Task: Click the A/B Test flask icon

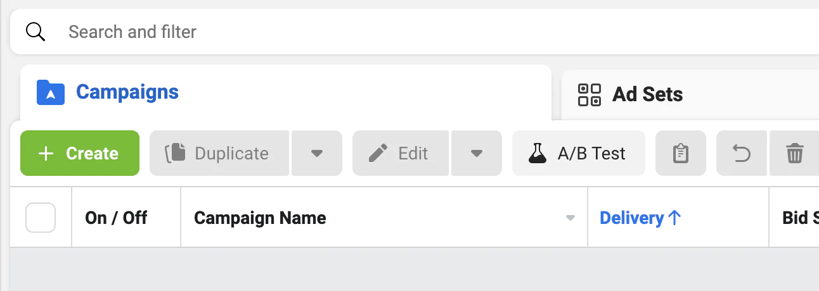Action: pos(538,153)
